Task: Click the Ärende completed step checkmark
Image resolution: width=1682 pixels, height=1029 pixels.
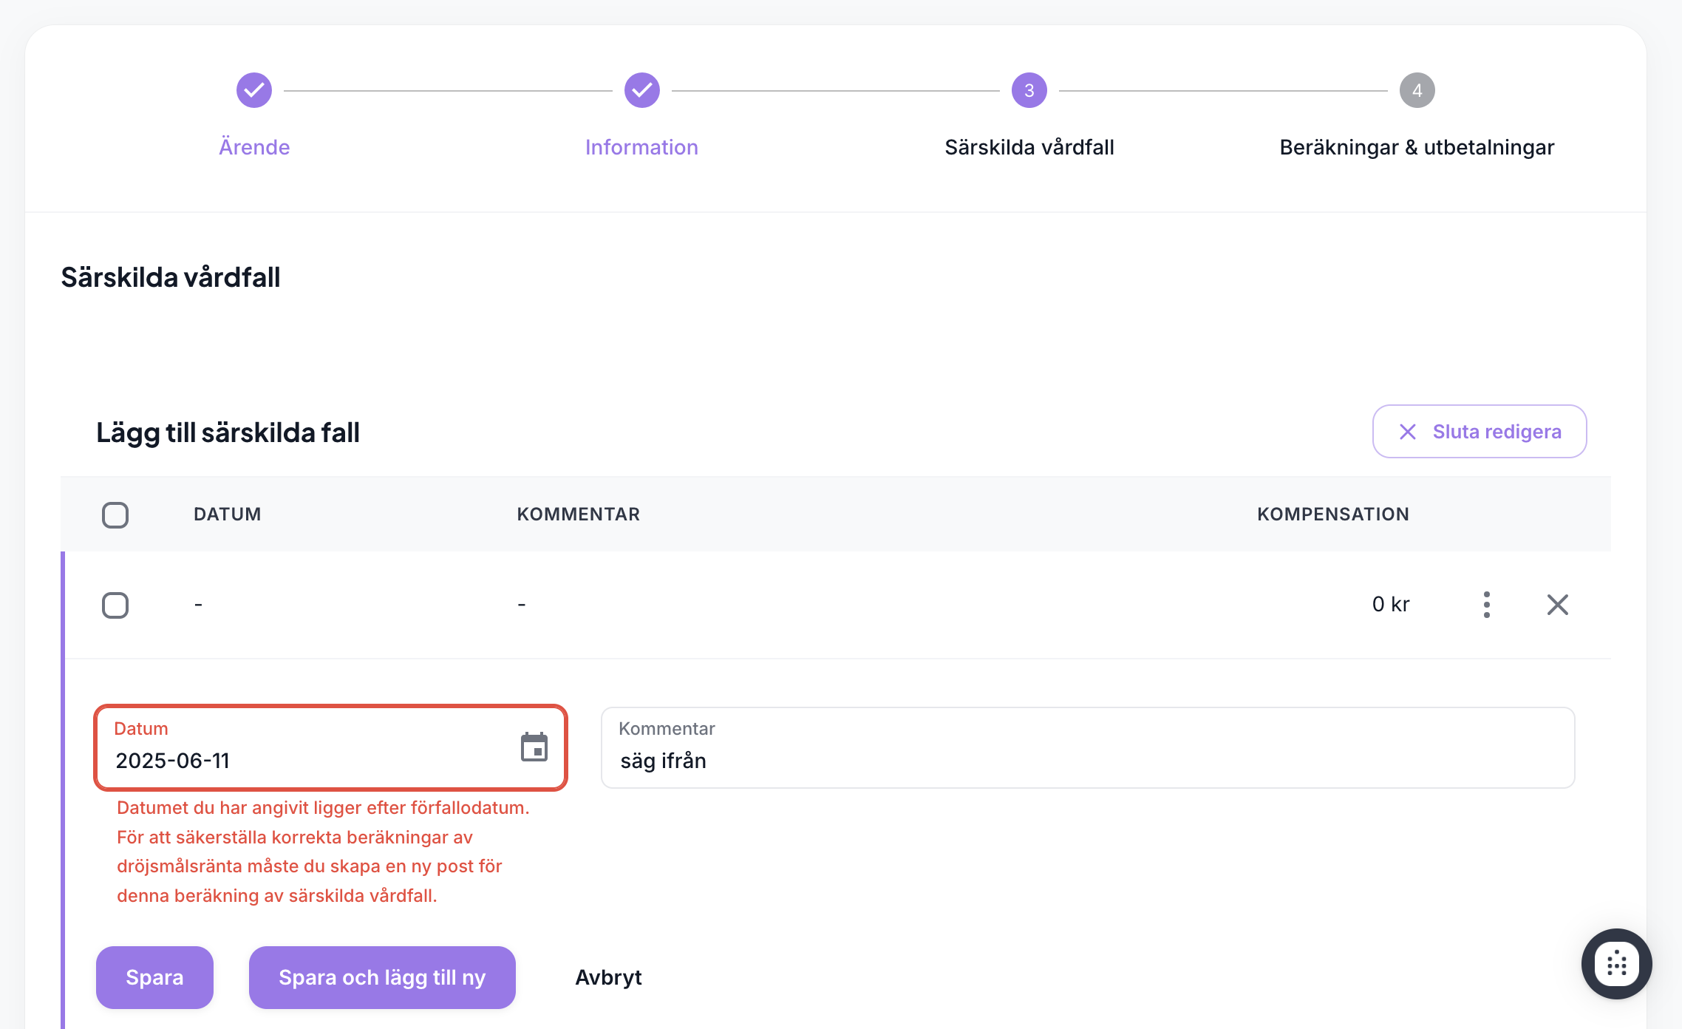Action: (x=254, y=90)
